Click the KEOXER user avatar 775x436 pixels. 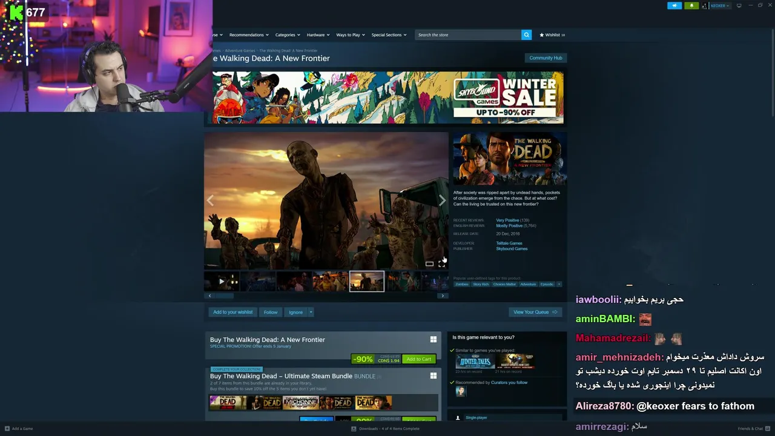[x=705, y=5]
